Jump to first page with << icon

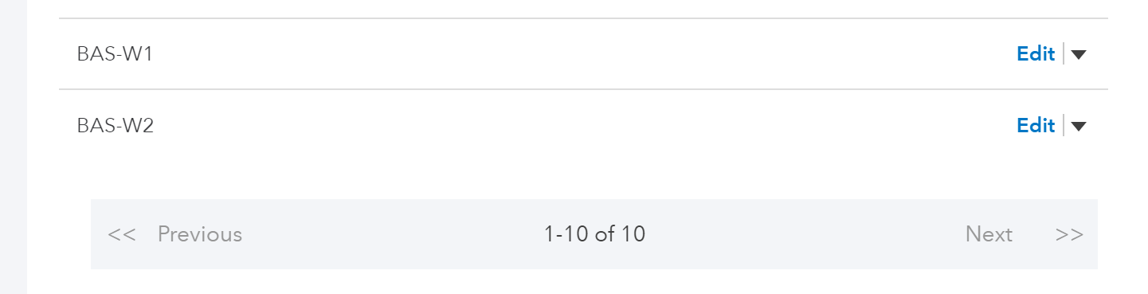click(x=122, y=234)
